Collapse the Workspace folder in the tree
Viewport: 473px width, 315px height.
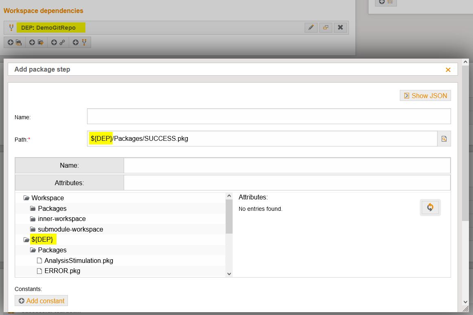25,198
